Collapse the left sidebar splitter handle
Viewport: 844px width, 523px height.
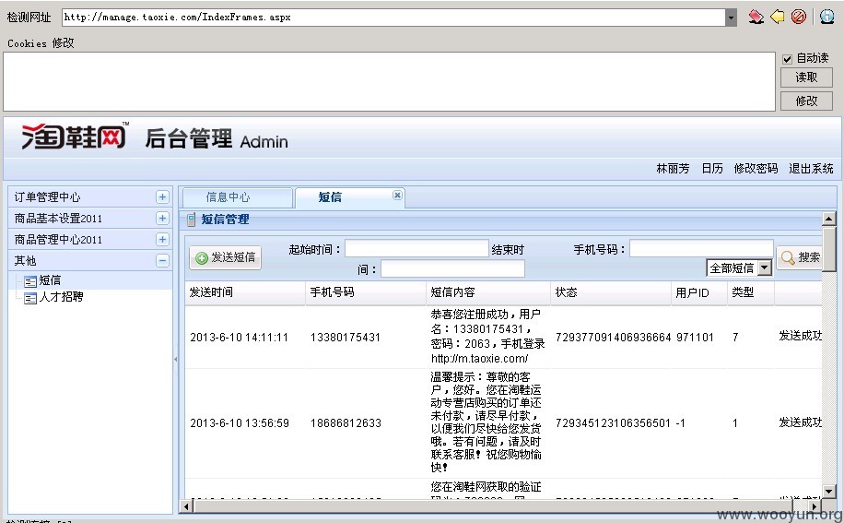tap(175, 359)
